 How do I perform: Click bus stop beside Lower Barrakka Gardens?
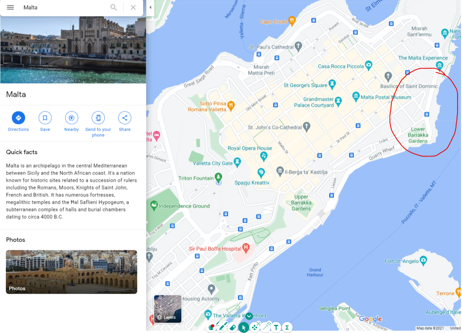click(x=427, y=114)
